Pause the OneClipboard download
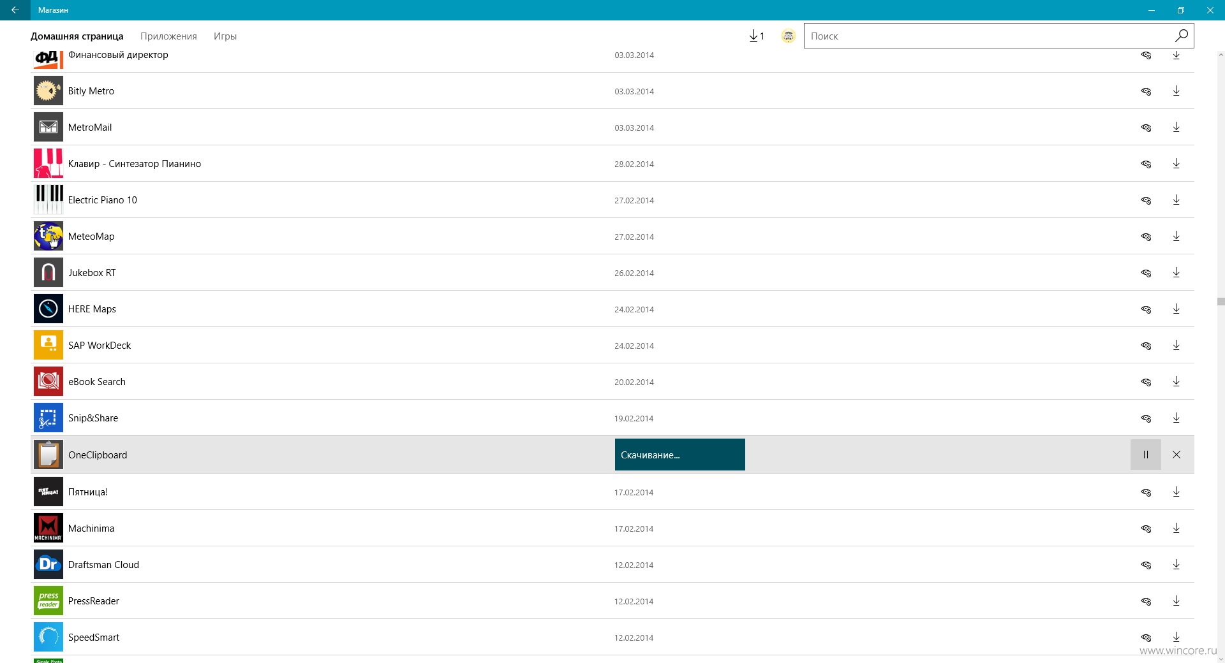The height and width of the screenshot is (663, 1225). pos(1145,455)
